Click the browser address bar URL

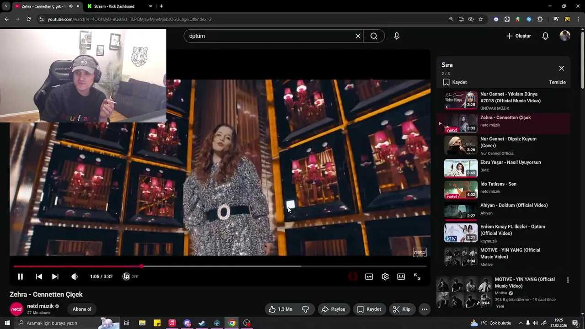[x=129, y=19]
